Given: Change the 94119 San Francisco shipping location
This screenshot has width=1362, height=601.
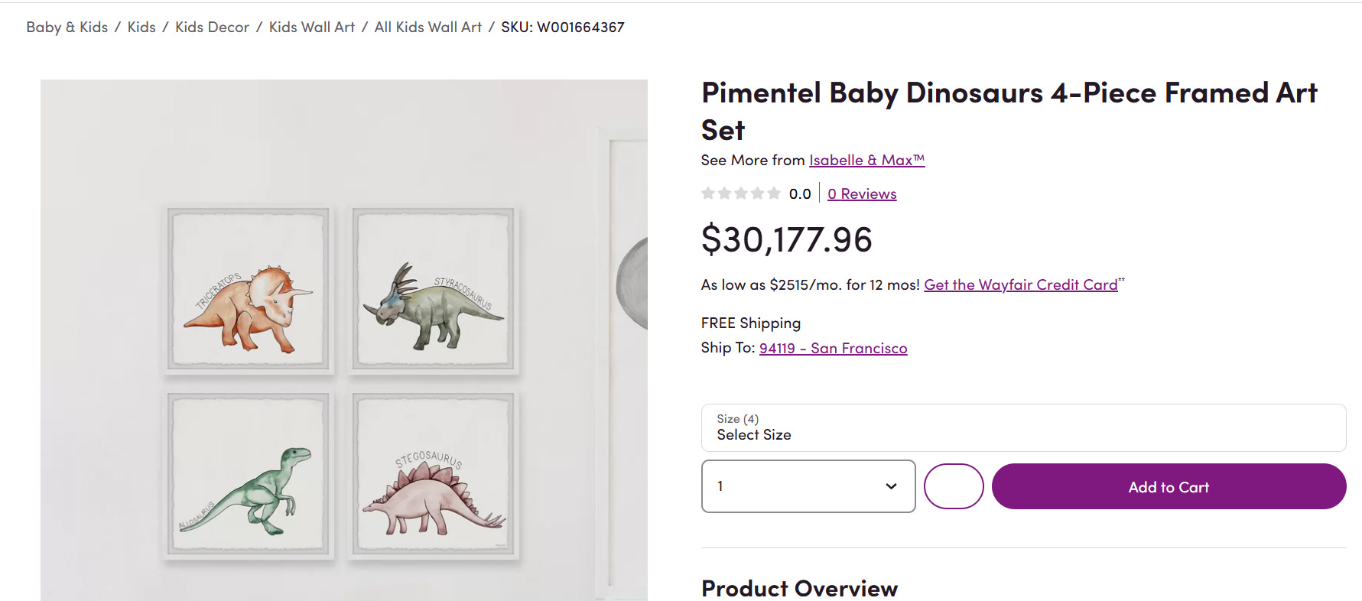Looking at the screenshot, I should (x=833, y=349).
